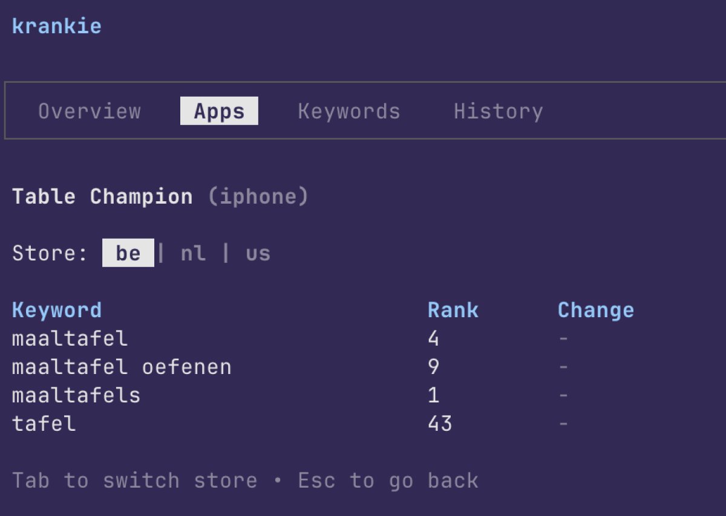Sort by the Keyword column header
The width and height of the screenshot is (726, 516).
(56, 309)
